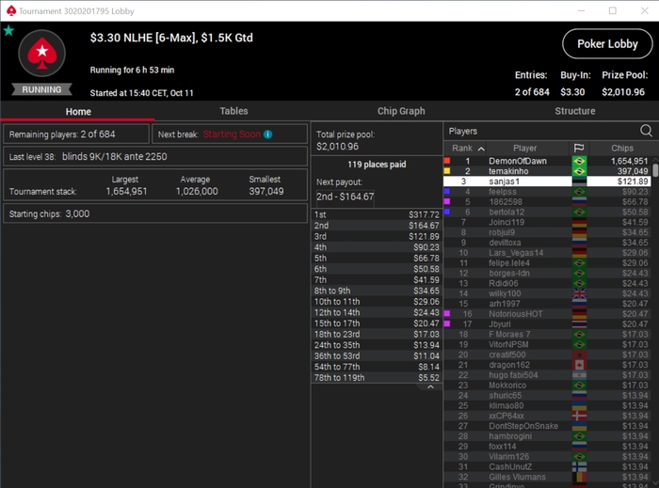Sort players by the country flag column
The width and height of the screenshot is (659, 488).
point(579,148)
